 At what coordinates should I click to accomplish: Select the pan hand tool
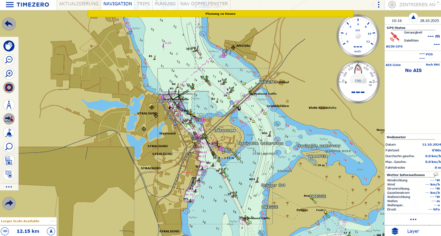pos(9,46)
